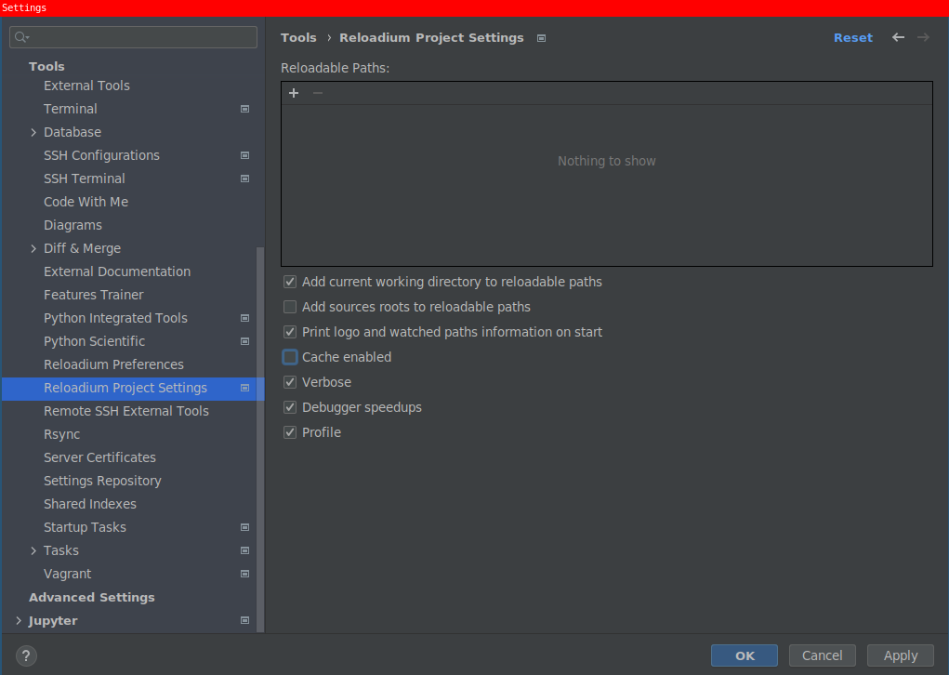
Task: Click the project icon next to Jupyter
Action: (x=245, y=620)
